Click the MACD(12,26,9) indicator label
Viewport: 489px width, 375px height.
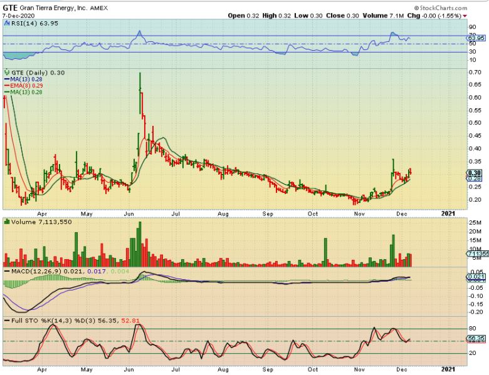click(x=36, y=271)
